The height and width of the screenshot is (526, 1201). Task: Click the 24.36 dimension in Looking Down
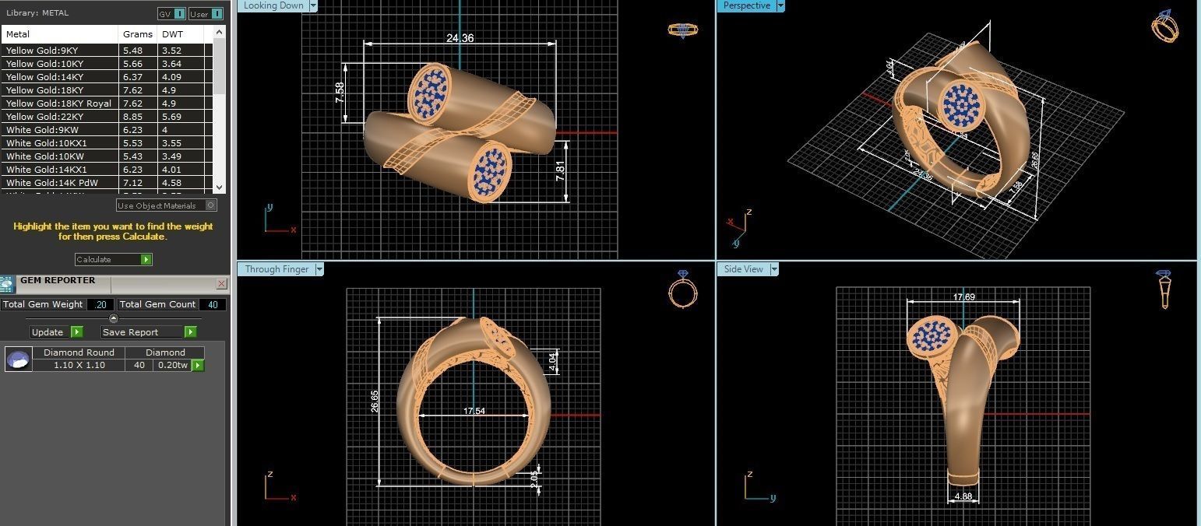coord(460,38)
